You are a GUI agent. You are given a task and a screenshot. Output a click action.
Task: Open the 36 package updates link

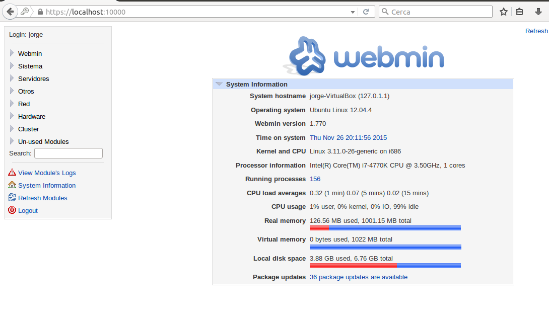(x=359, y=277)
